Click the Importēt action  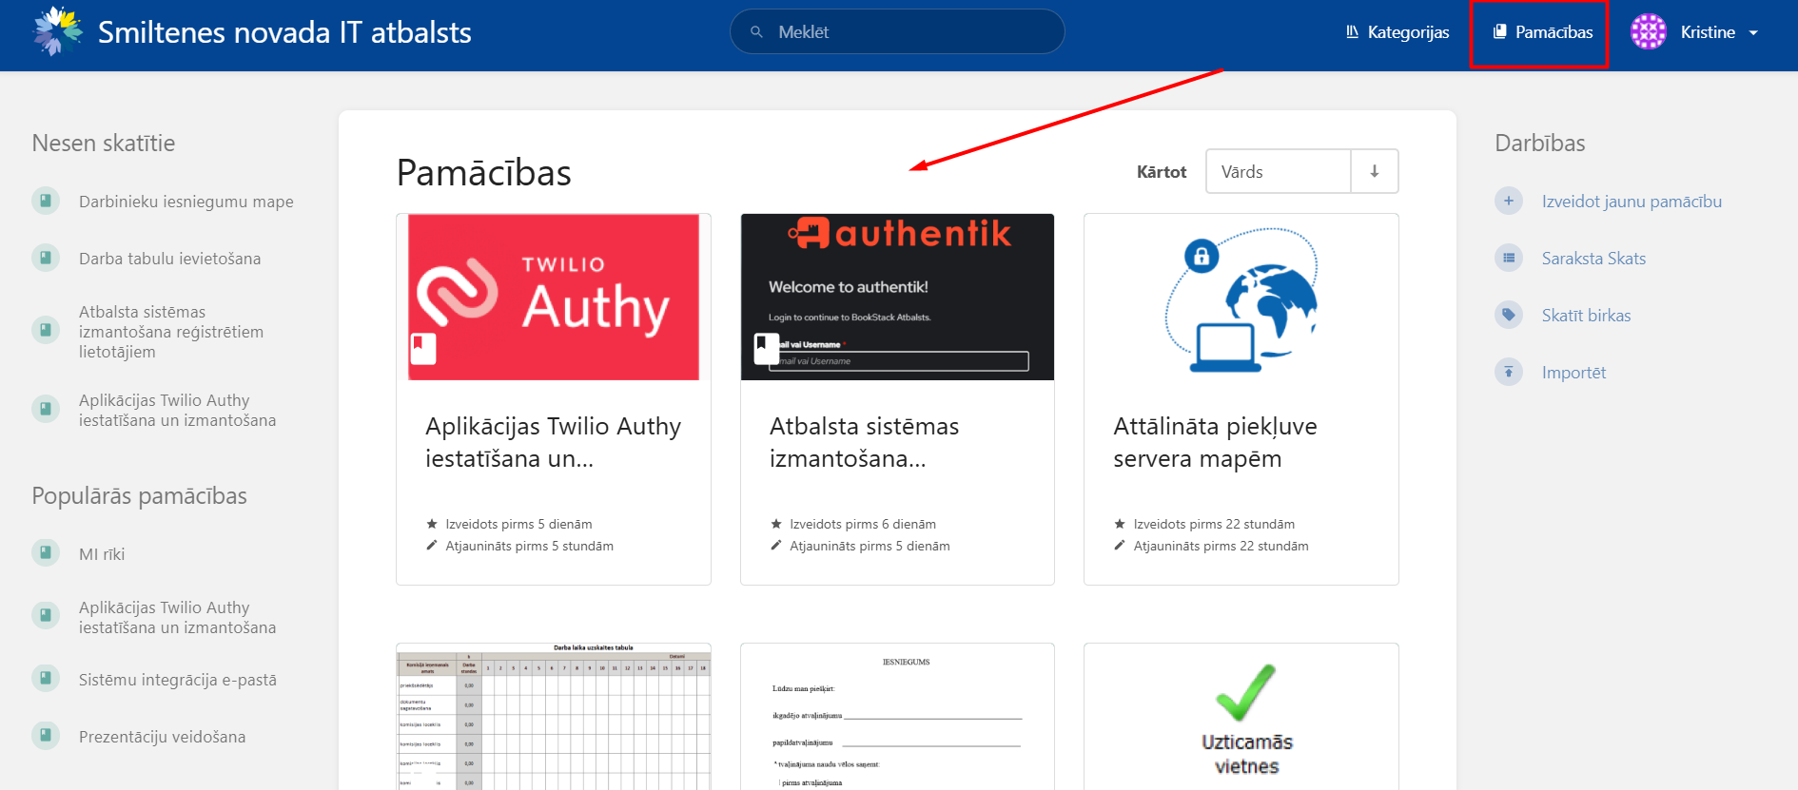point(1573,373)
